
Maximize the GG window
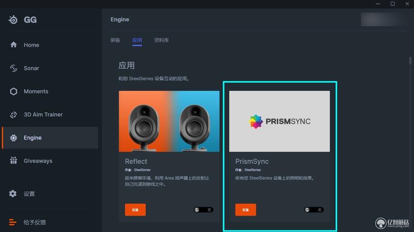[x=393, y=4]
